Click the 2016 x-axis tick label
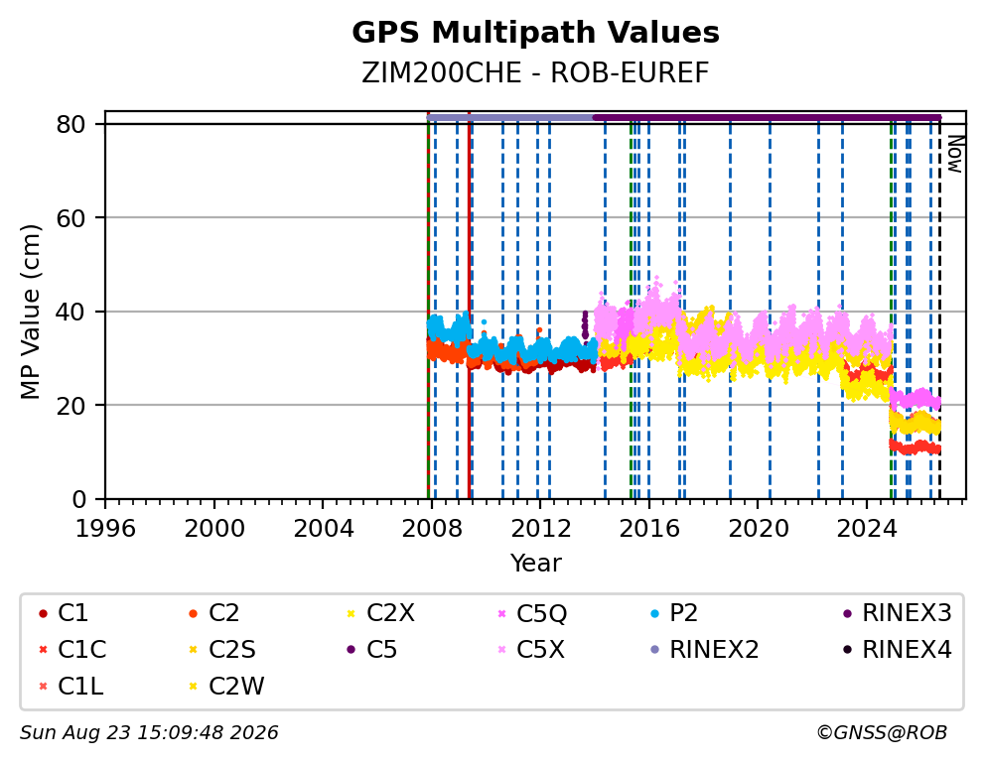 (x=649, y=528)
